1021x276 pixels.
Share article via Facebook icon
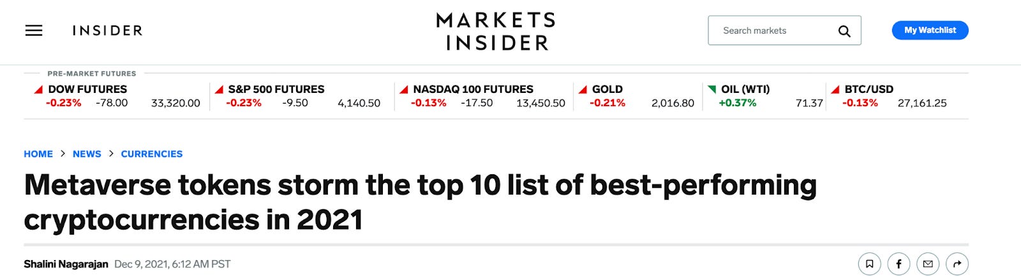(898, 264)
